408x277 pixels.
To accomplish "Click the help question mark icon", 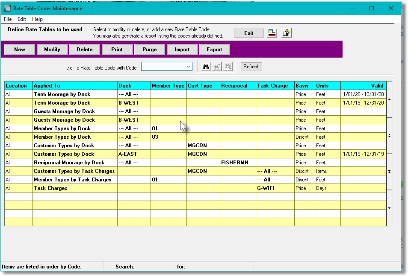I will click(x=286, y=32).
